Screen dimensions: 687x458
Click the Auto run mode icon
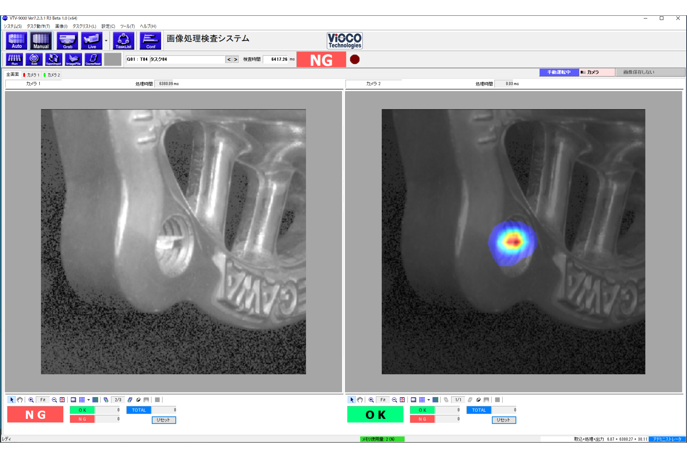16,41
